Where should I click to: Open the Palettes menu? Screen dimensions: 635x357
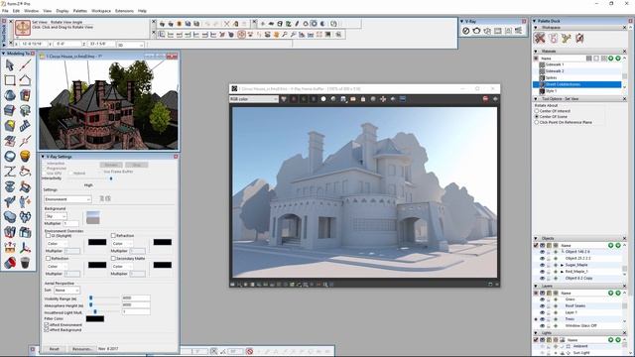(79, 11)
